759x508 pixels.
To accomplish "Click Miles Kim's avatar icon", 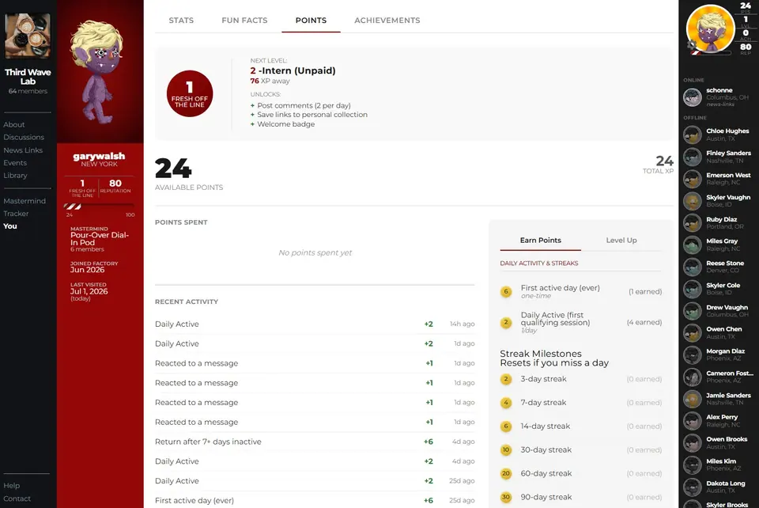I will coord(693,465).
